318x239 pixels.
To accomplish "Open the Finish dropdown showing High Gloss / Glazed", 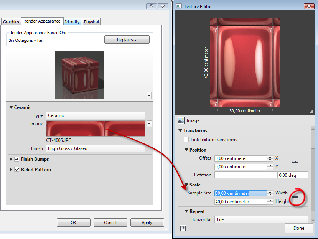I will pos(142,148).
